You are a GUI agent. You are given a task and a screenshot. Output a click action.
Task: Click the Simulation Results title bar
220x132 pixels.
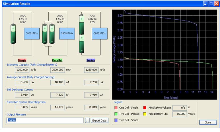click(85, 4)
